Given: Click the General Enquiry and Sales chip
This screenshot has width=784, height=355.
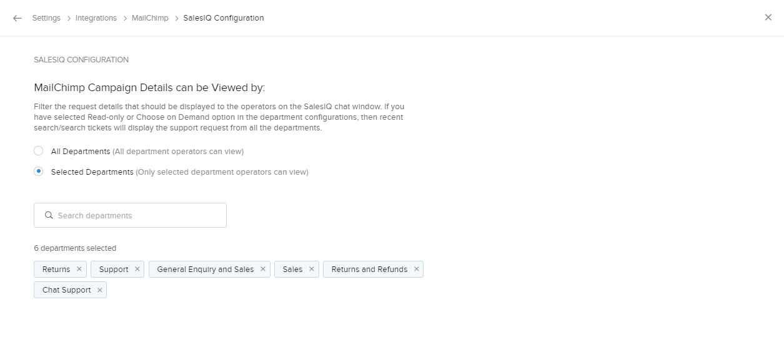Looking at the screenshot, I should pos(205,270).
